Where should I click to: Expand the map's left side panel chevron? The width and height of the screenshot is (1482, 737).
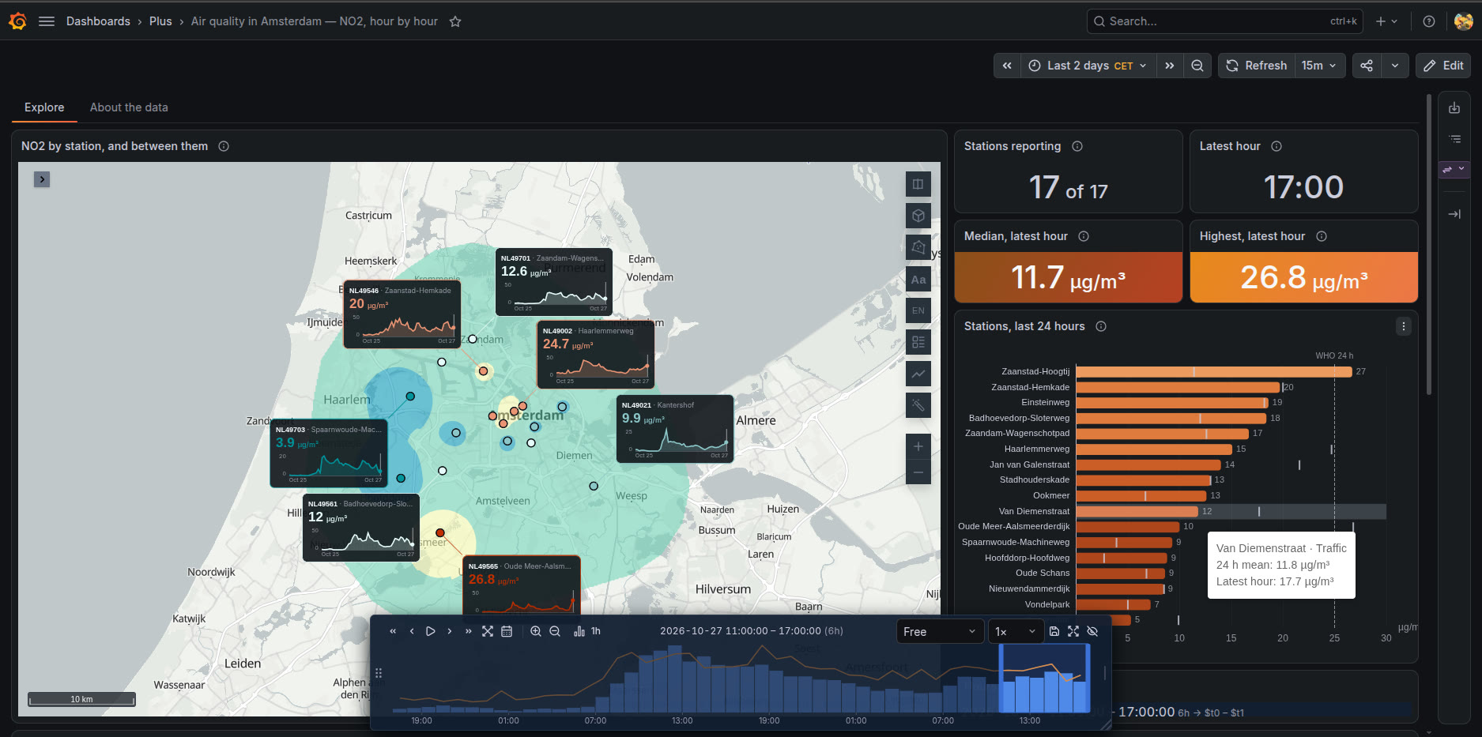[42, 179]
